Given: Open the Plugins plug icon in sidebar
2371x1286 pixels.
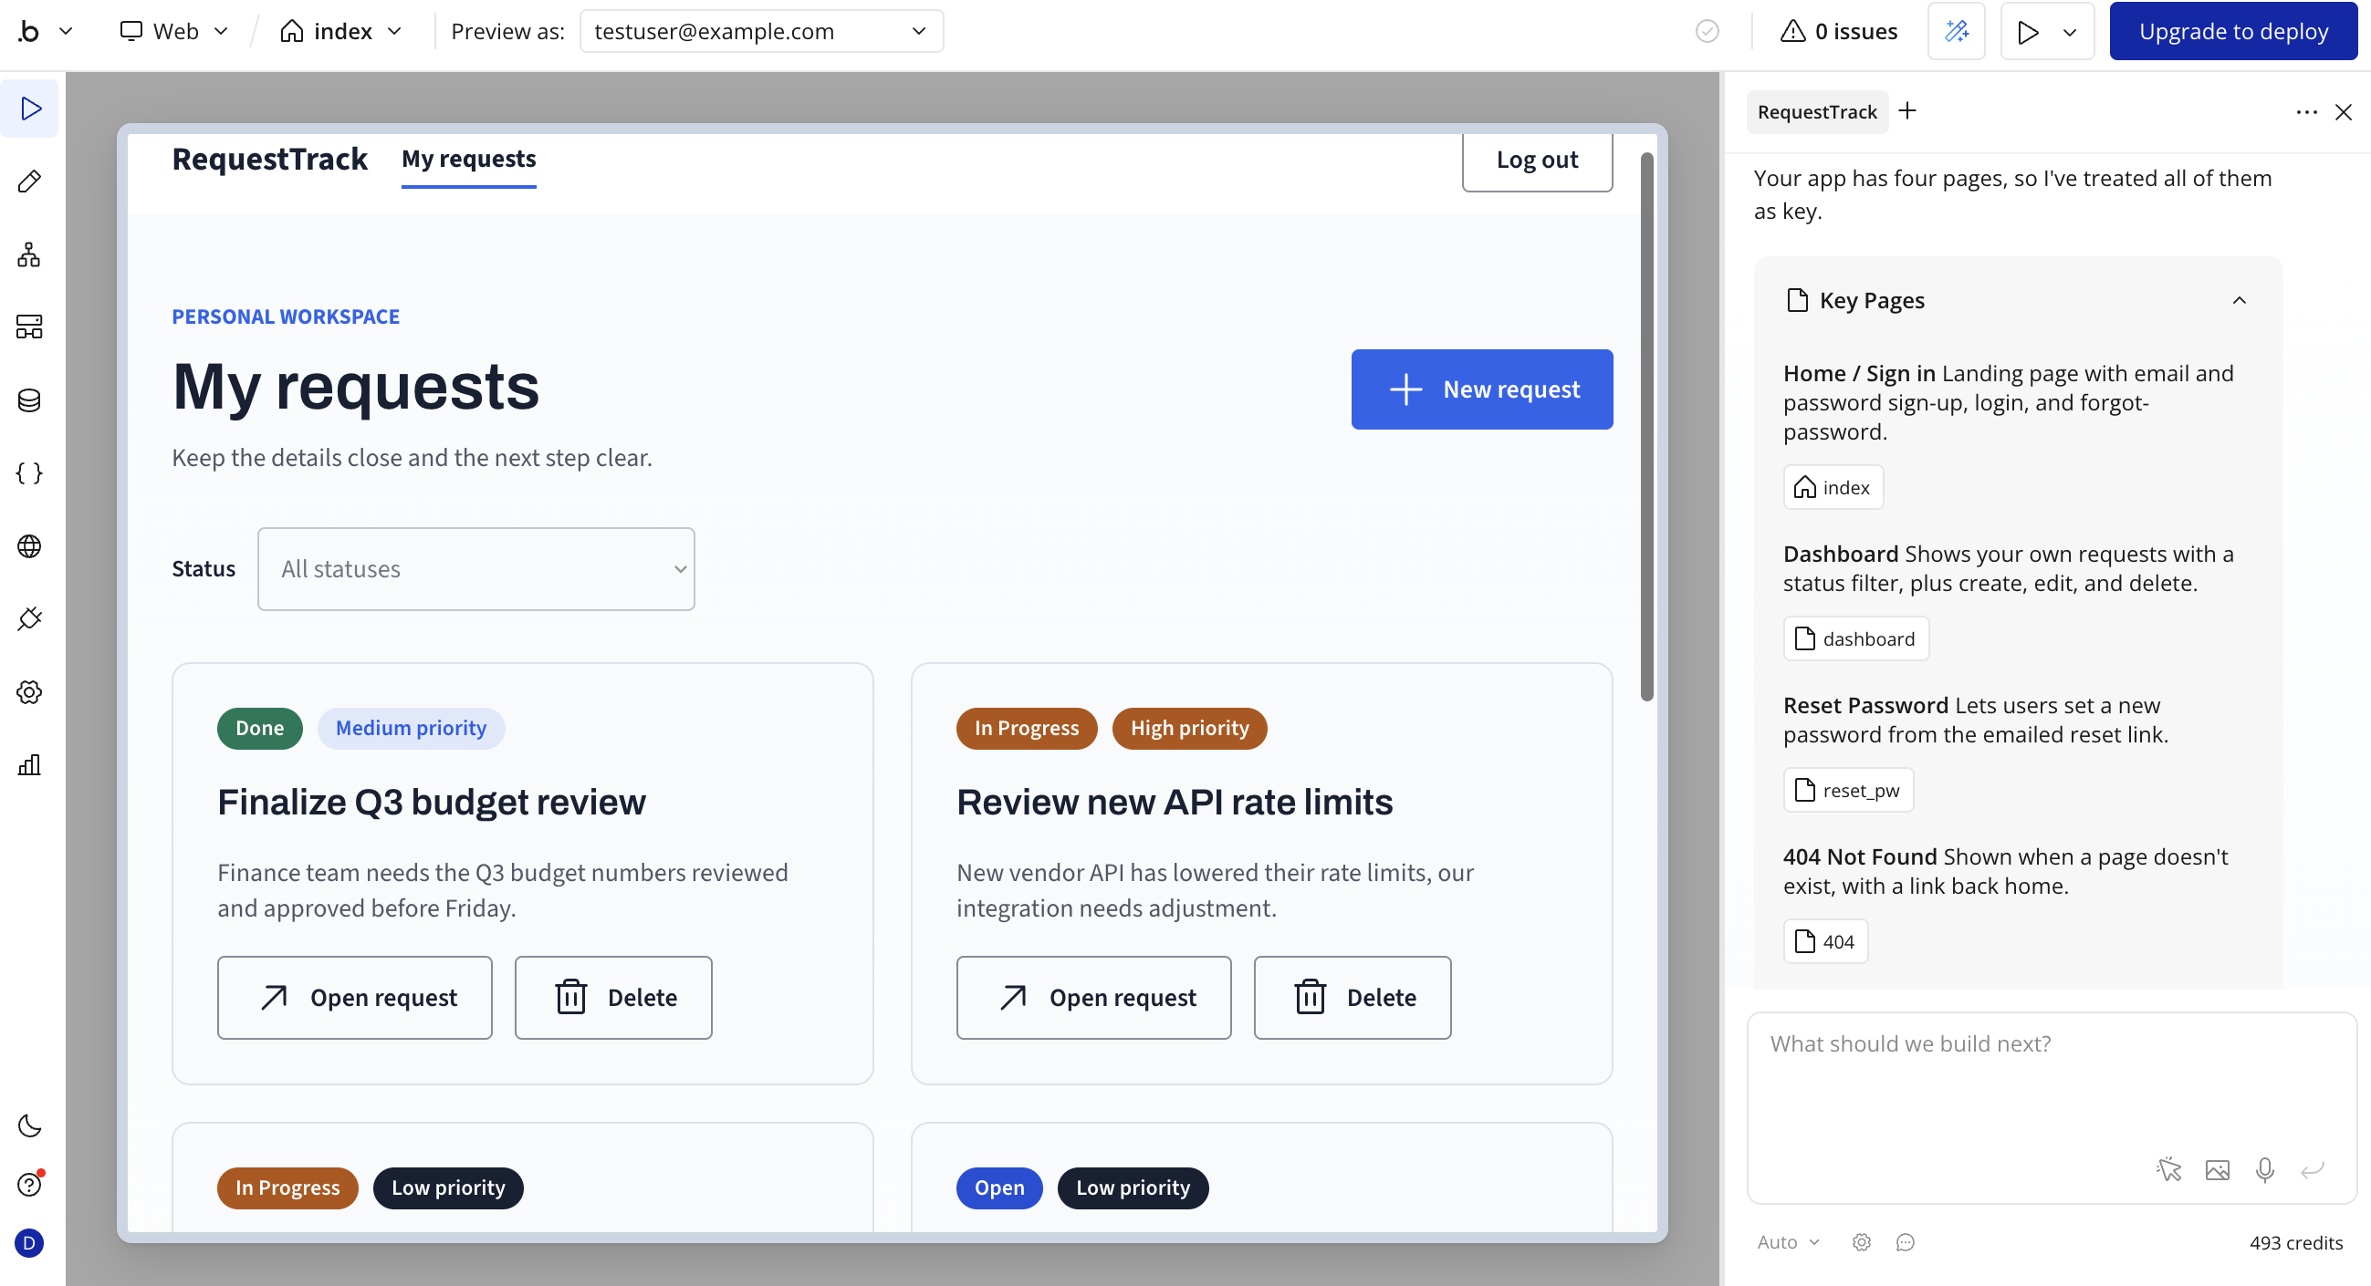Looking at the screenshot, I should tap(29, 619).
